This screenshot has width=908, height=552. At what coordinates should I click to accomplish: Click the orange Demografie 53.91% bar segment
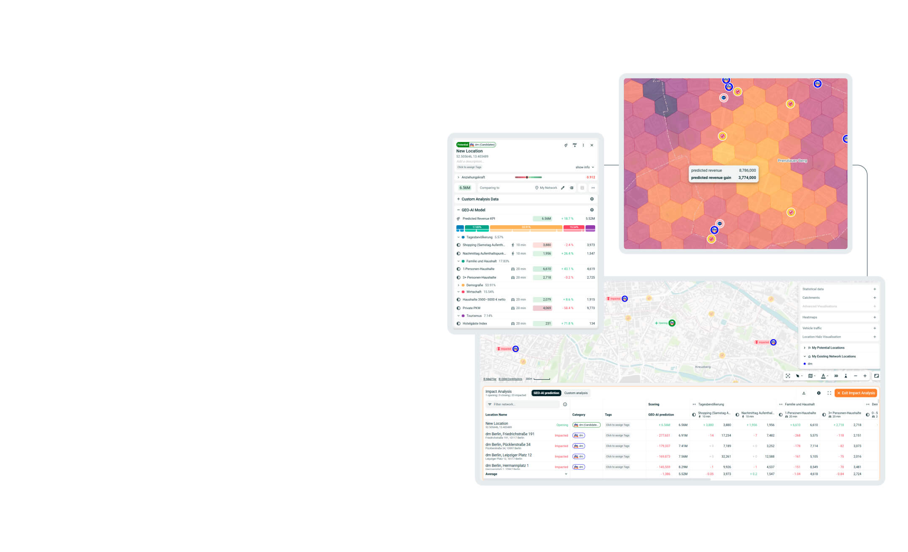(526, 227)
